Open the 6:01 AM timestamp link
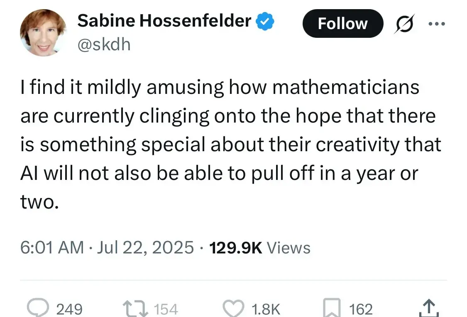This screenshot has width=467, height=317. click(52, 248)
